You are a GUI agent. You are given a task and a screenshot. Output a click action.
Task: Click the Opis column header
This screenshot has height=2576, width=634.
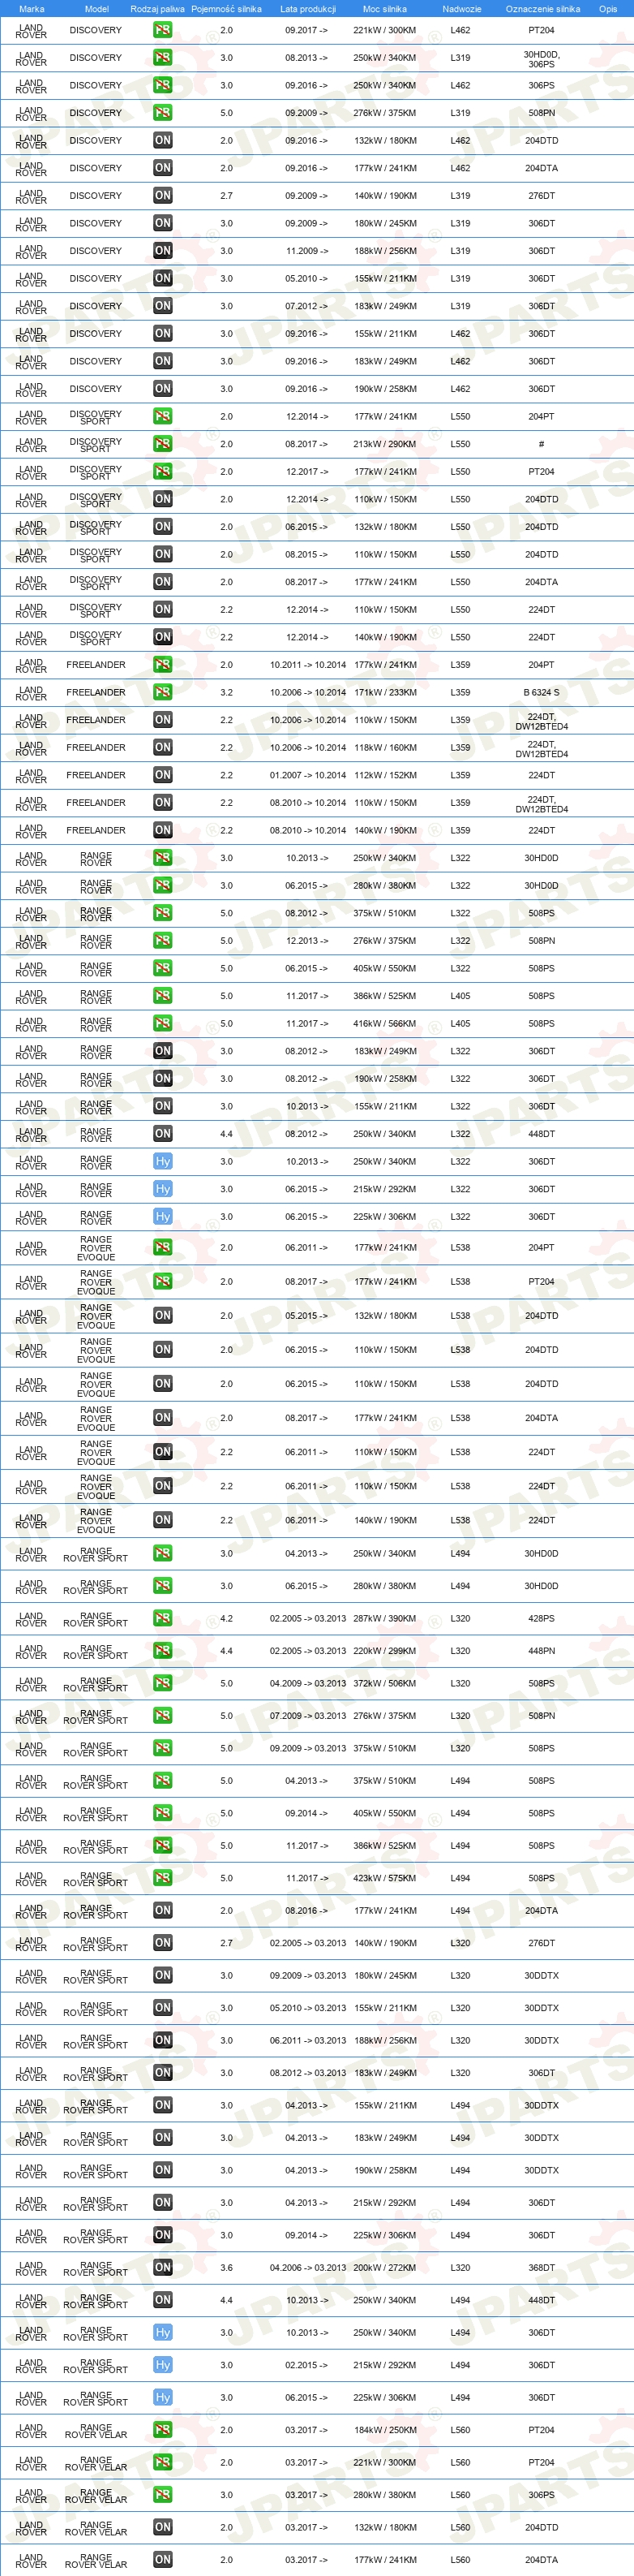point(608,9)
